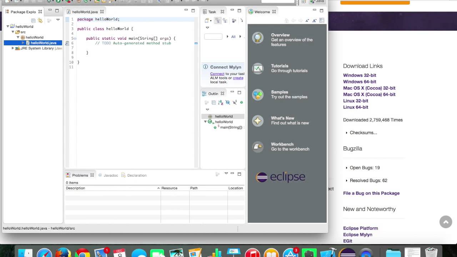This screenshot has width=457, height=257.
Task: Click Reduce font size icon in Welcome
Action: (x=307, y=21)
